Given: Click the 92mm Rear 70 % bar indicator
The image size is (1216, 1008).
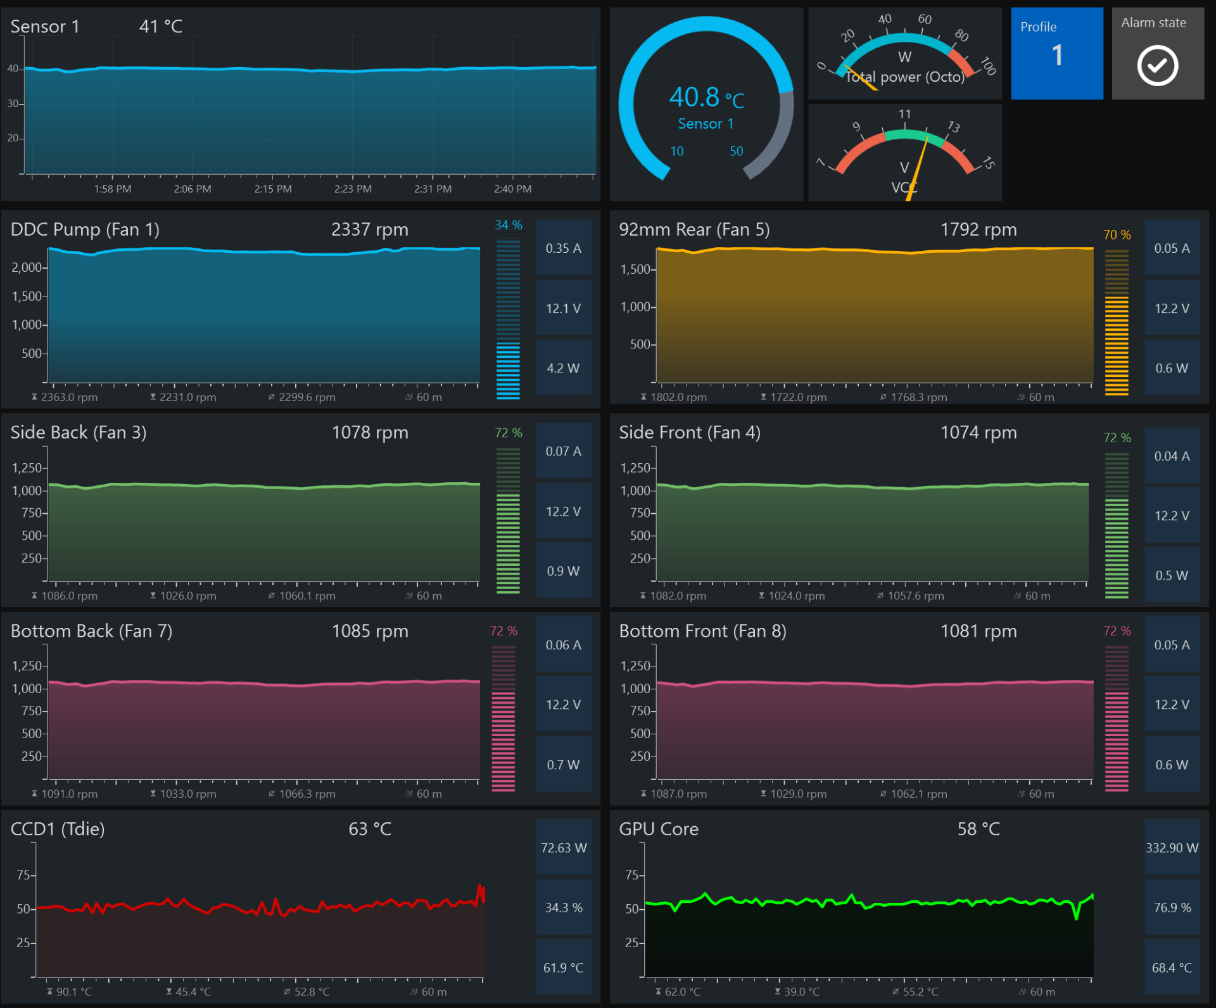Looking at the screenshot, I should click(1117, 322).
